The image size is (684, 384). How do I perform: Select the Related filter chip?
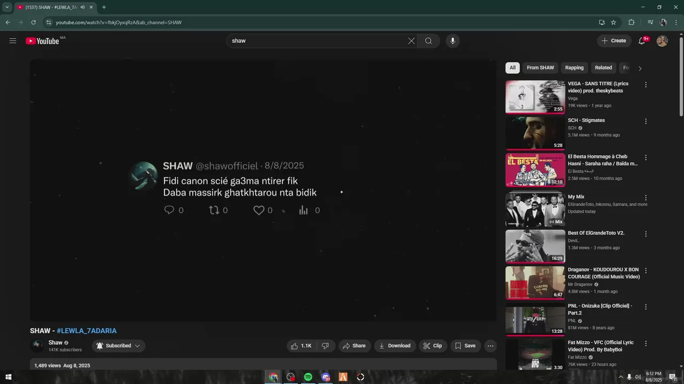point(603,68)
